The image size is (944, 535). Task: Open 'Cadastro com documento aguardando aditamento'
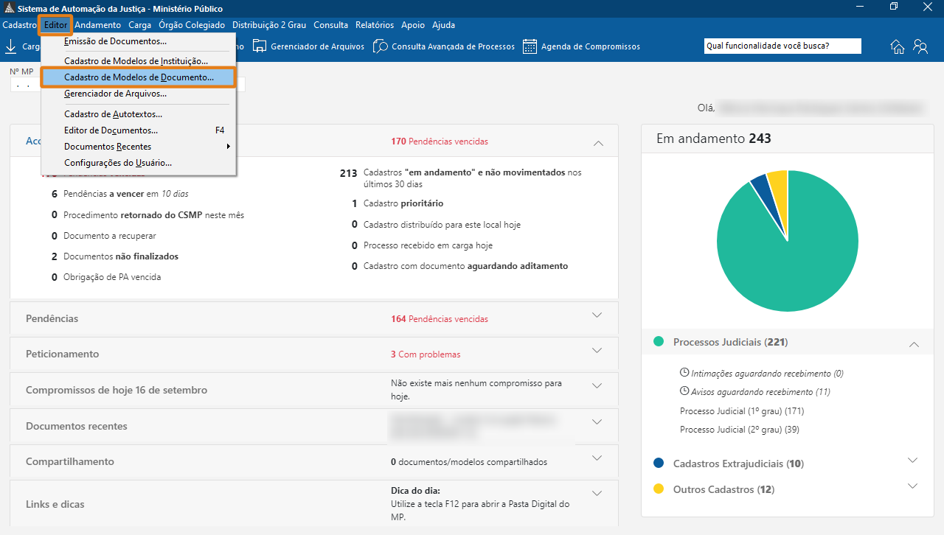click(466, 266)
